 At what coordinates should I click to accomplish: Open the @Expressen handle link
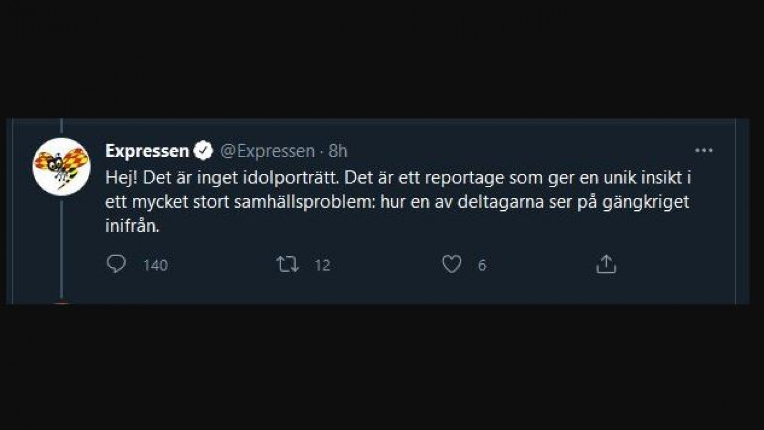[267, 151]
